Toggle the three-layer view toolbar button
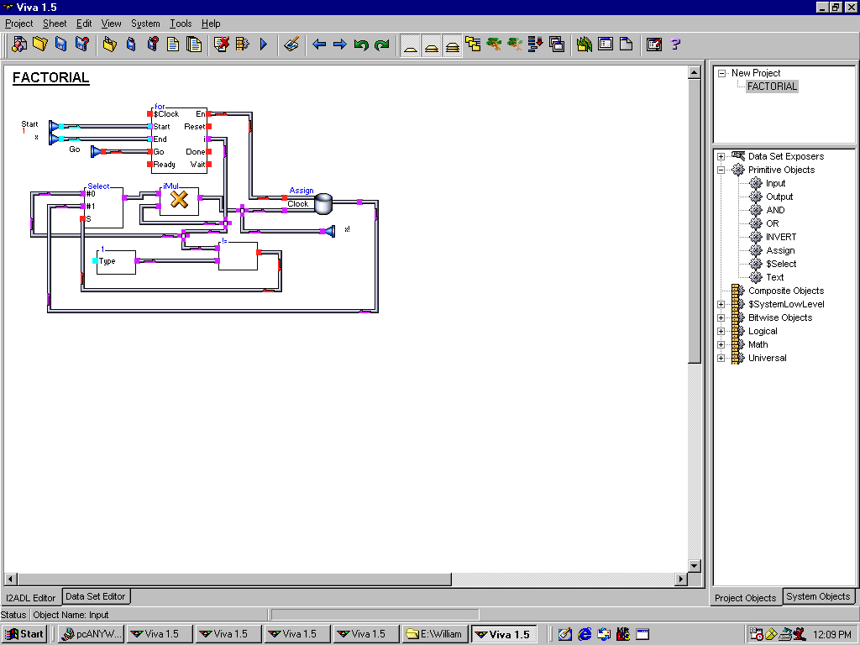Screen dimensions: 860x645 click(453, 45)
